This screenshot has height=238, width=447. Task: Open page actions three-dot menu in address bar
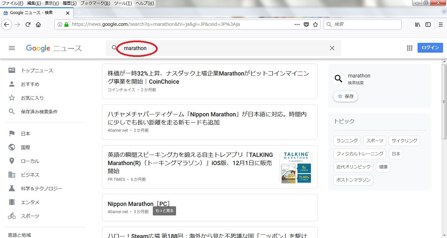click(297, 25)
